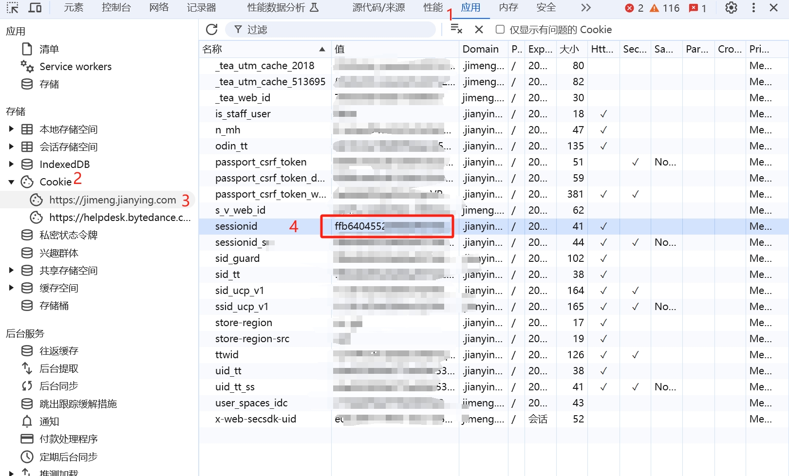Toggle the device toolbar icon
The height and width of the screenshot is (476, 789).
tap(35, 8)
